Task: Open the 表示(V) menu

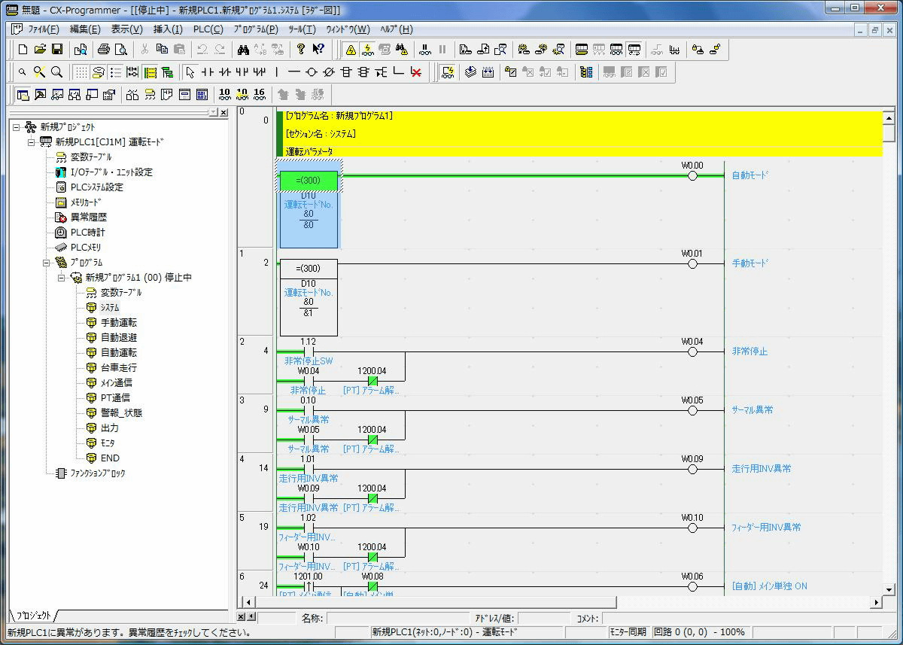Action: click(126, 29)
